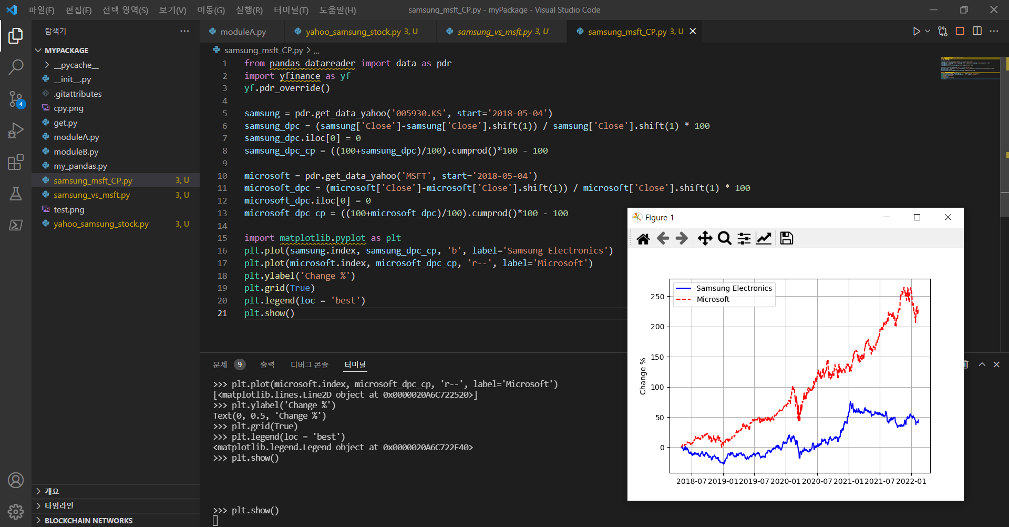Open changes compare icon in editor toolbar

943,32
